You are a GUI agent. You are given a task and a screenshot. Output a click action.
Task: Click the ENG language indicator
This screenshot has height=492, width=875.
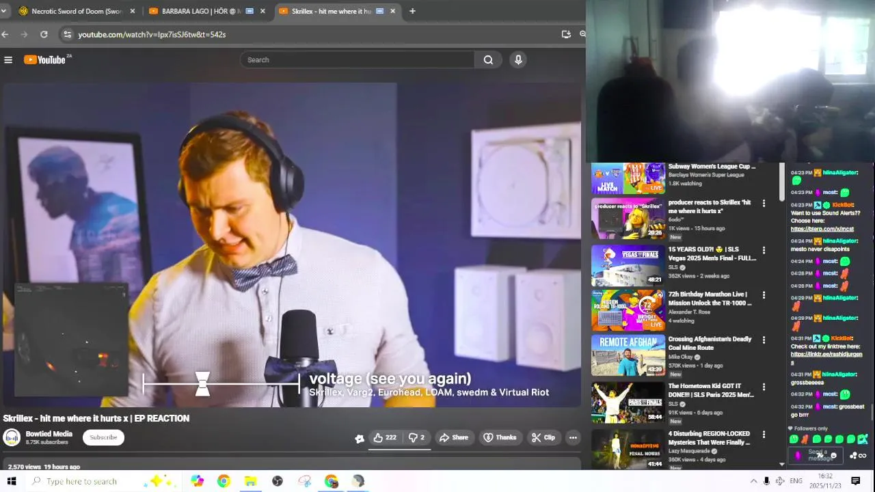pyautogui.click(x=796, y=481)
